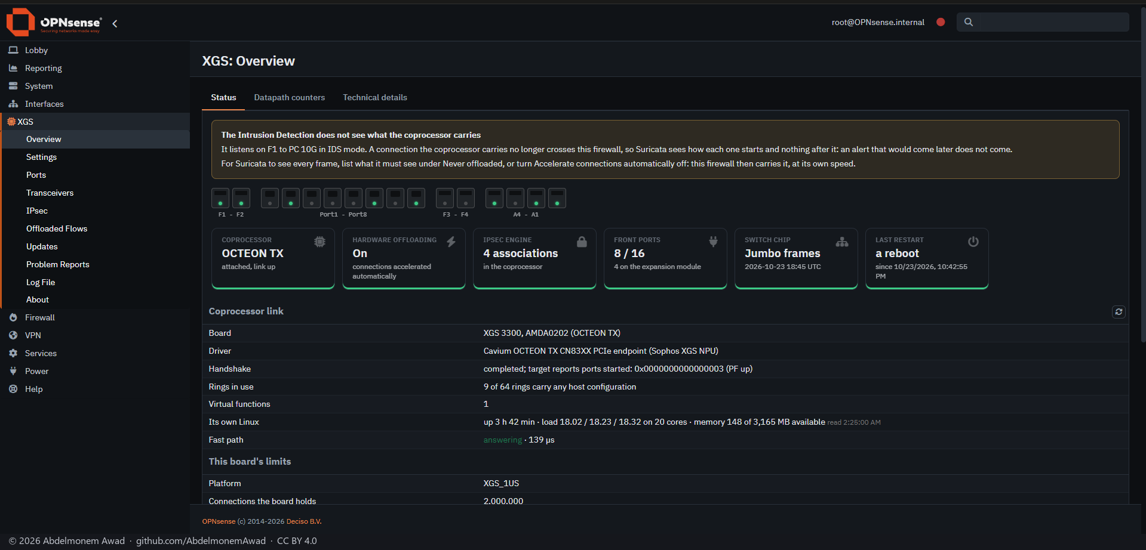This screenshot has height=550, width=1146.
Task: Open the XGS Log File page
Action: pyautogui.click(x=96, y=282)
